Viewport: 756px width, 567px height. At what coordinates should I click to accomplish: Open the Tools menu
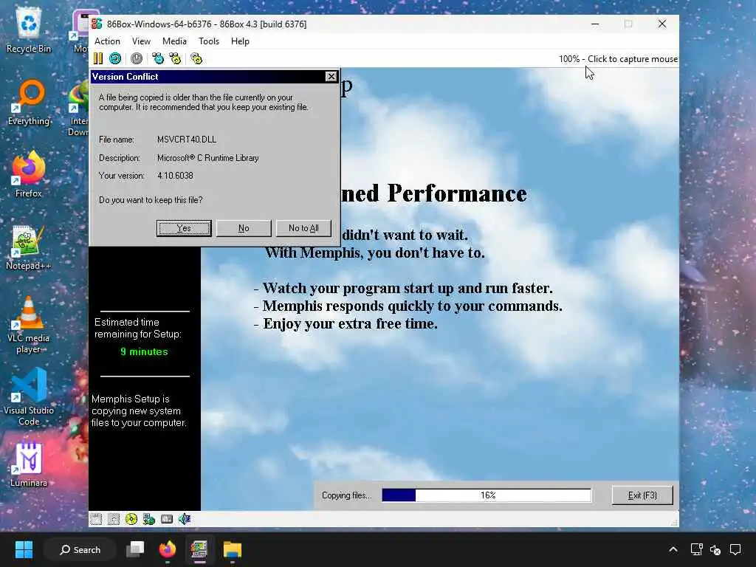click(209, 41)
